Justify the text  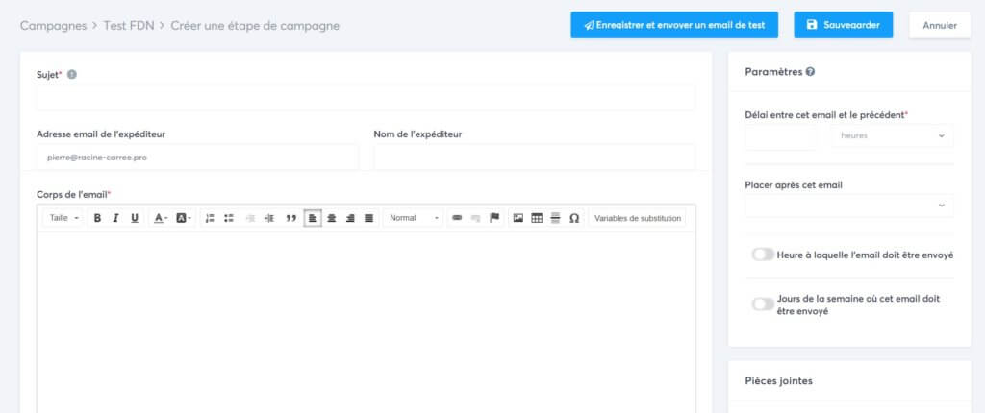click(368, 218)
